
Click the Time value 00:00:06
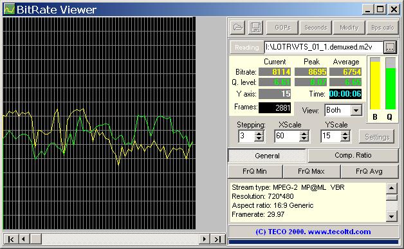[x=345, y=94]
